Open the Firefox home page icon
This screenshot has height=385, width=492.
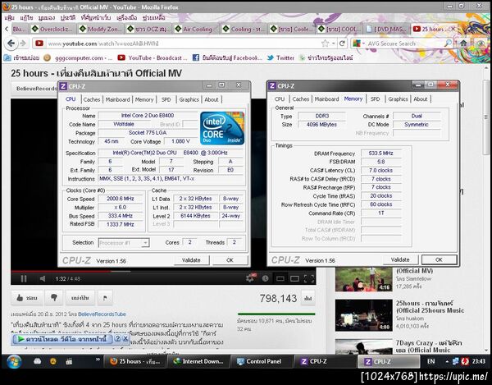point(463,44)
